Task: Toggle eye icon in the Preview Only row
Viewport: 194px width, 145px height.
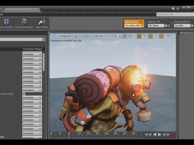Action: click(24, 94)
